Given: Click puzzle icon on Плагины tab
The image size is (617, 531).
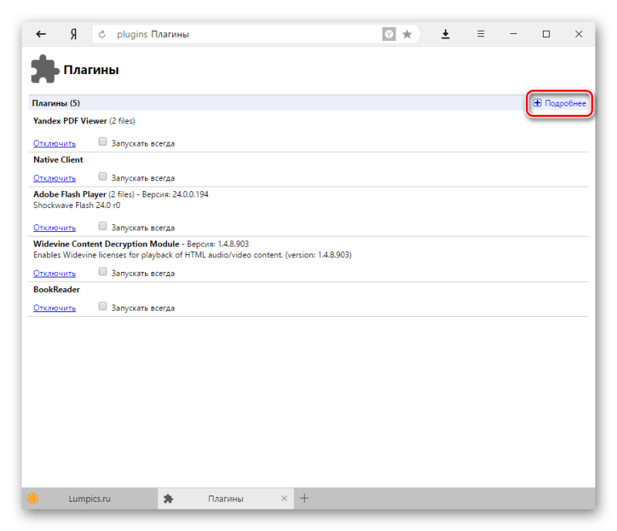Looking at the screenshot, I should [168, 499].
